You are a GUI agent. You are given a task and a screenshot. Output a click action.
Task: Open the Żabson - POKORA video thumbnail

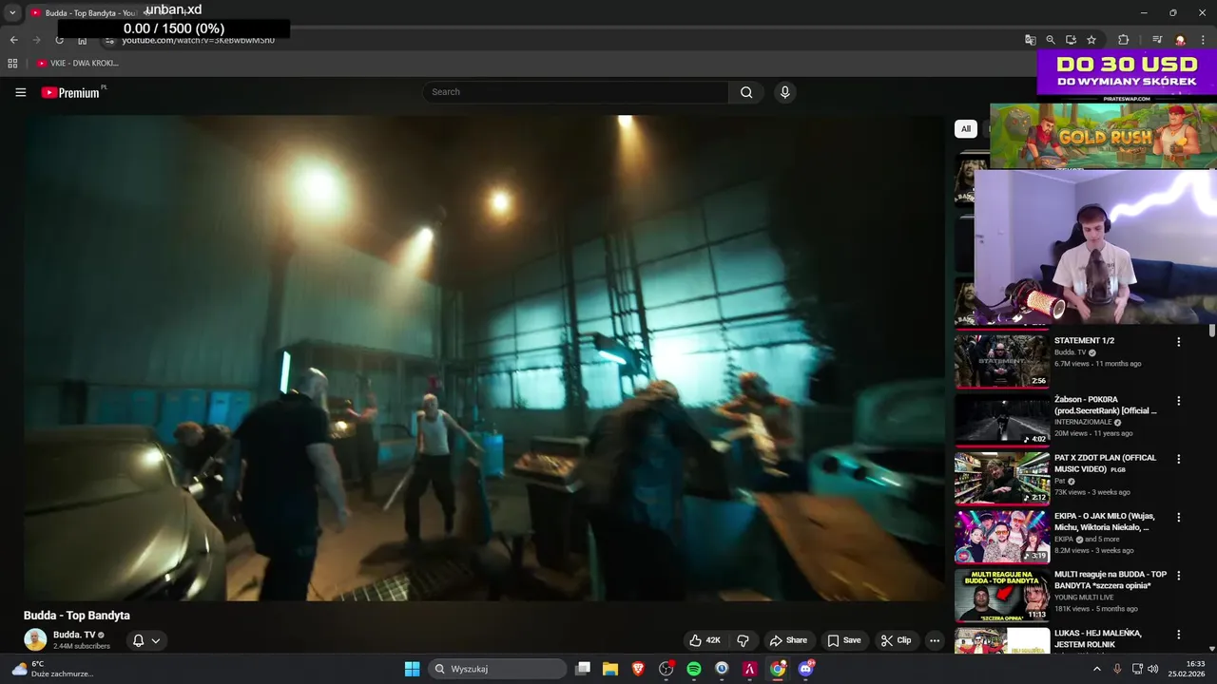pyautogui.click(x=1002, y=419)
